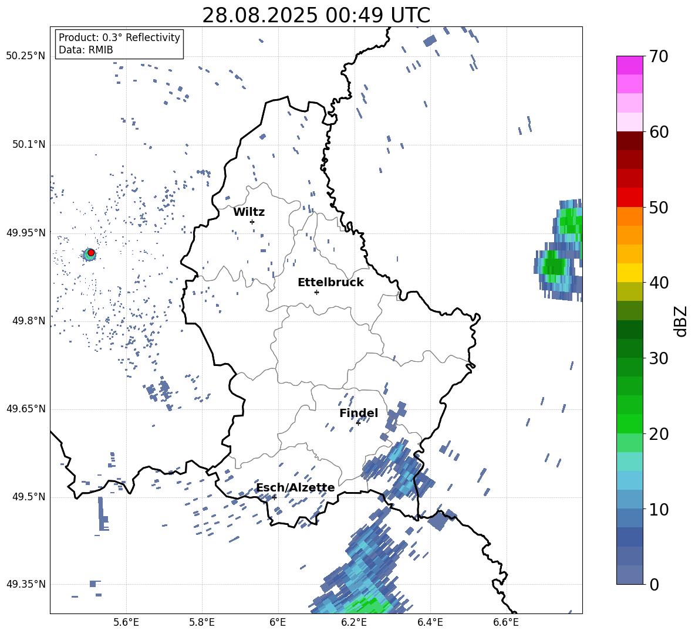The image size is (695, 634).
Task: Click the orange colorbar segment just below 50
Action: pyautogui.click(x=629, y=216)
